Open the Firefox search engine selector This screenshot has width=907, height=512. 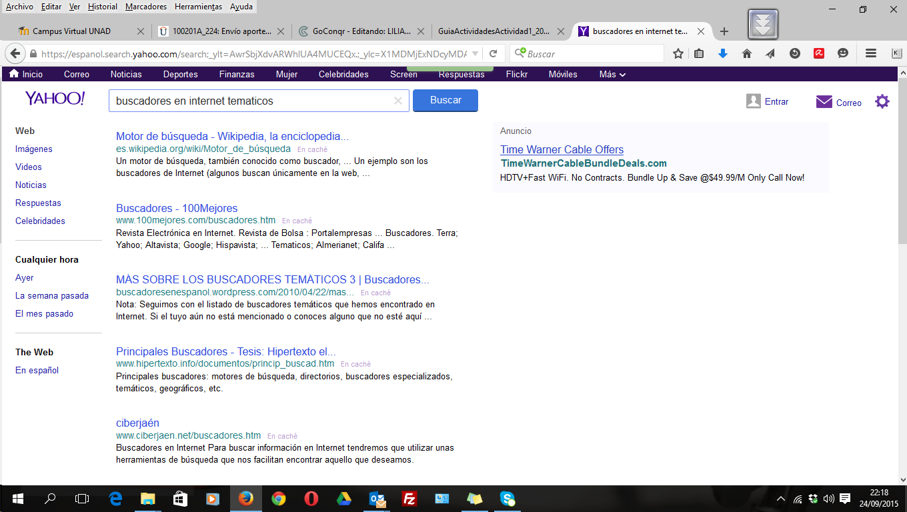coord(520,54)
